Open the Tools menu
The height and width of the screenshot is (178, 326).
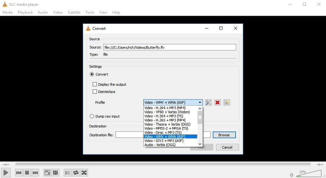pyautogui.click(x=90, y=12)
